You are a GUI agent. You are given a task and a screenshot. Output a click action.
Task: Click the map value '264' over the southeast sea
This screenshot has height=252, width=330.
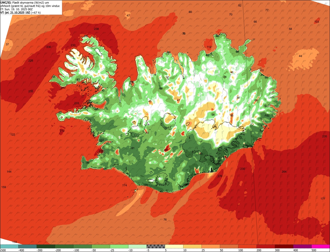pyautogui.click(x=284, y=172)
